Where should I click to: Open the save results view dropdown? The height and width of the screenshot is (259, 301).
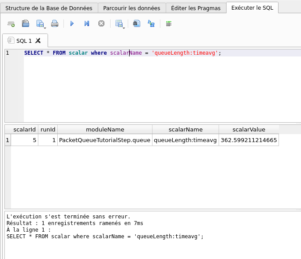119,24
